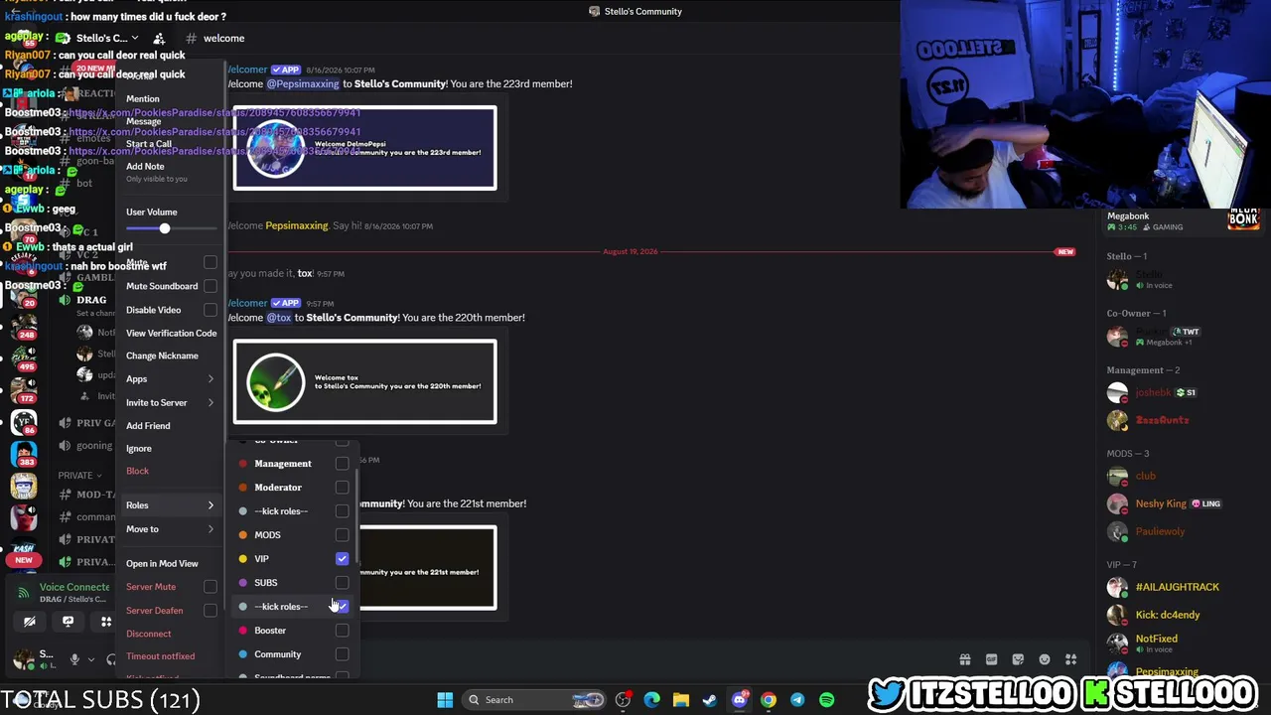Click the @tox mention link
The image size is (1271, 715).
pyautogui.click(x=279, y=318)
